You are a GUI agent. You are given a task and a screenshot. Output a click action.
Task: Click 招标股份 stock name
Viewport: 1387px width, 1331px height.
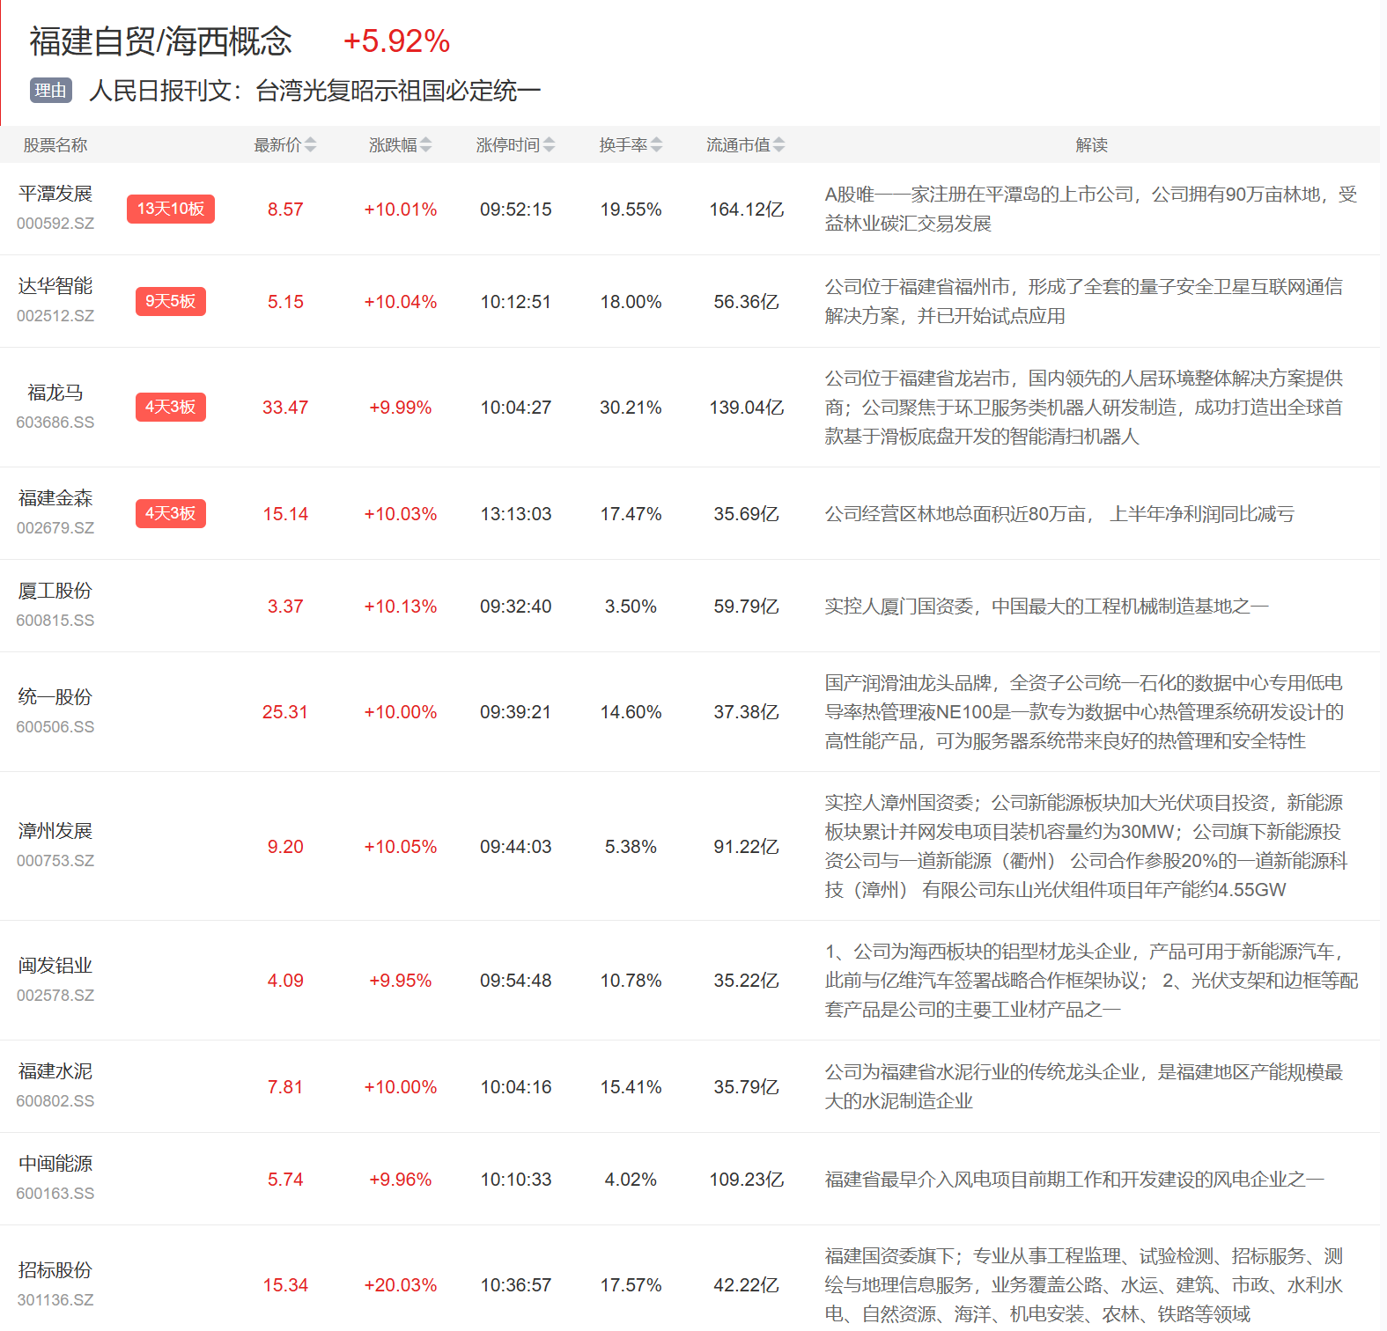(55, 1271)
